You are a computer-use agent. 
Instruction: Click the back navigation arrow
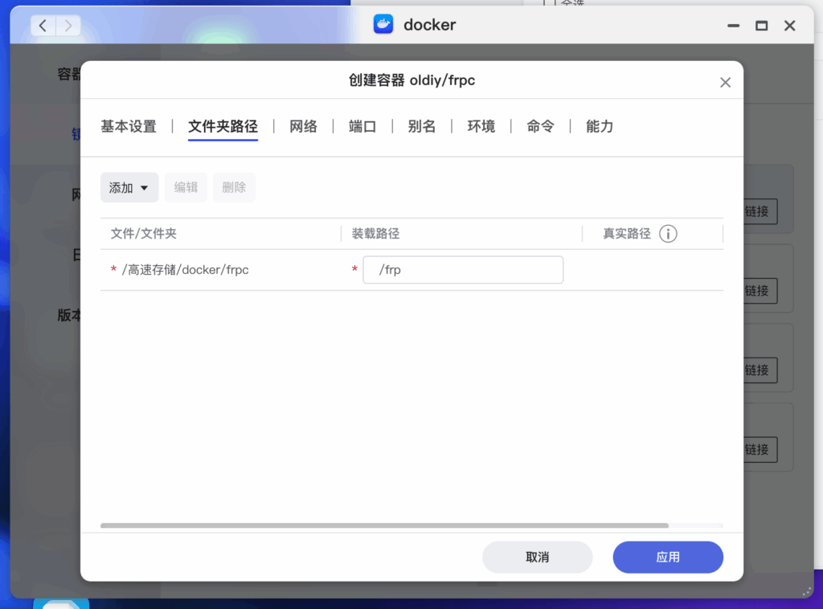pyautogui.click(x=42, y=25)
